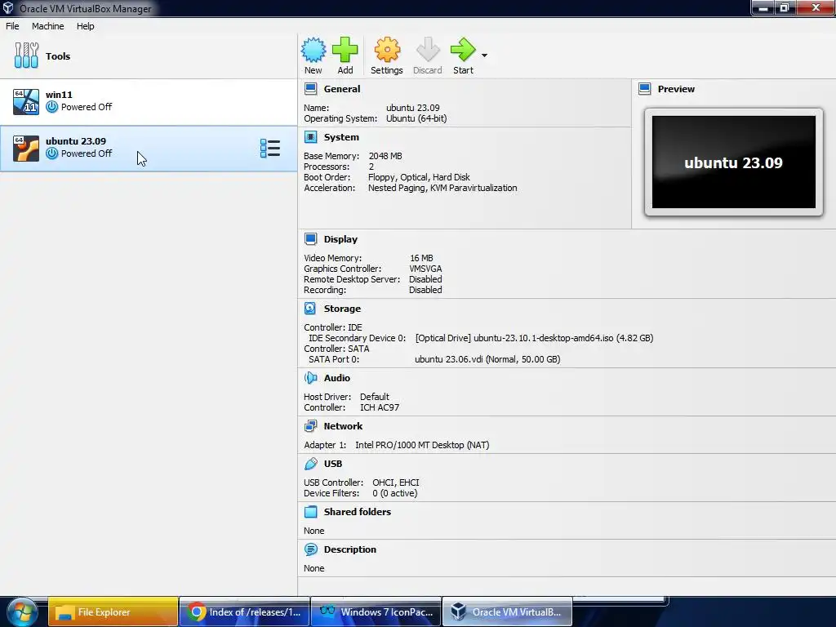Click the Display monitor icon
Image resolution: width=836 pixels, height=627 pixels.
pos(311,239)
